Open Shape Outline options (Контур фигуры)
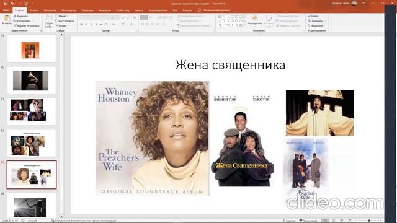This screenshot has width=397, height=223. click(x=288, y=21)
